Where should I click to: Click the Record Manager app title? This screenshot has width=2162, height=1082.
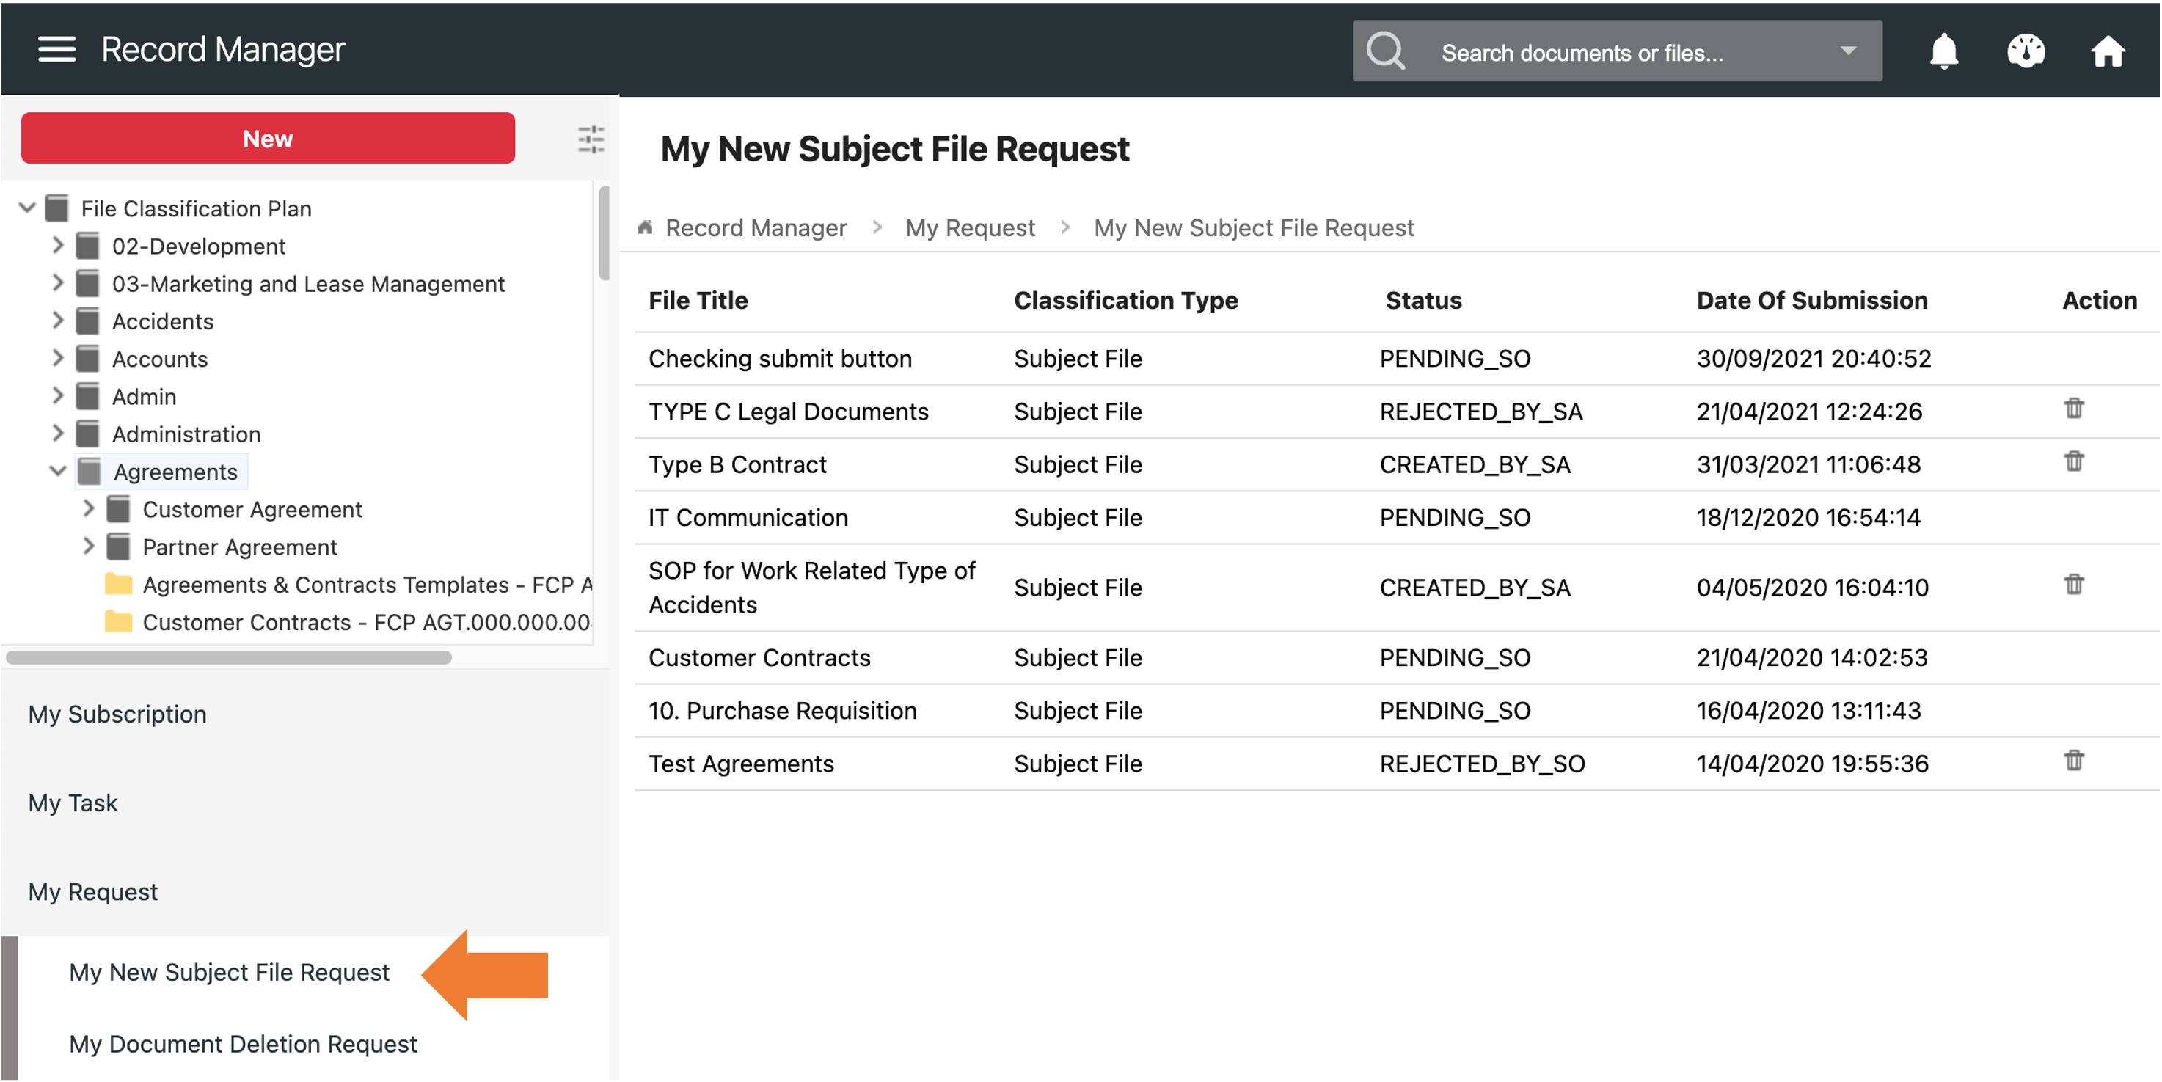tap(223, 50)
